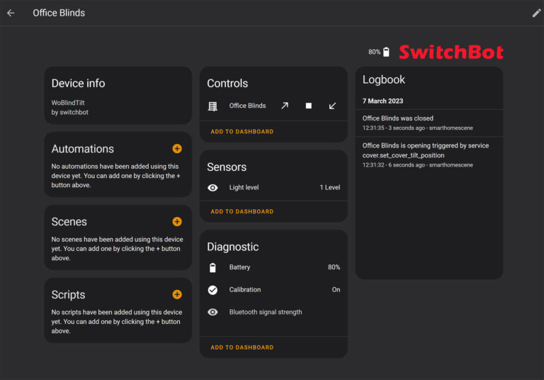544x380 pixels.
Task: Add Controls card to dashboard
Action: point(242,132)
